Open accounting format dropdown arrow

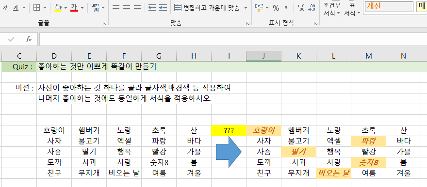267,8
